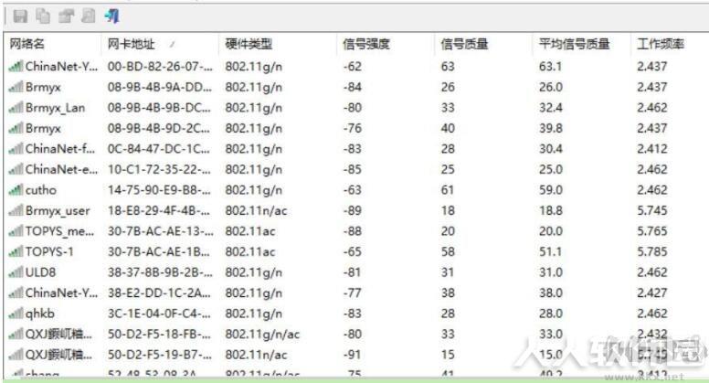This screenshot has width=709, height=383.
Task: Select the Brmyx_Lan network name
Action: point(55,108)
